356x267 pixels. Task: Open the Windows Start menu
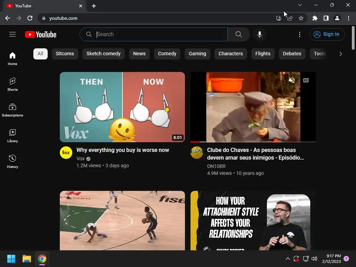(11, 259)
